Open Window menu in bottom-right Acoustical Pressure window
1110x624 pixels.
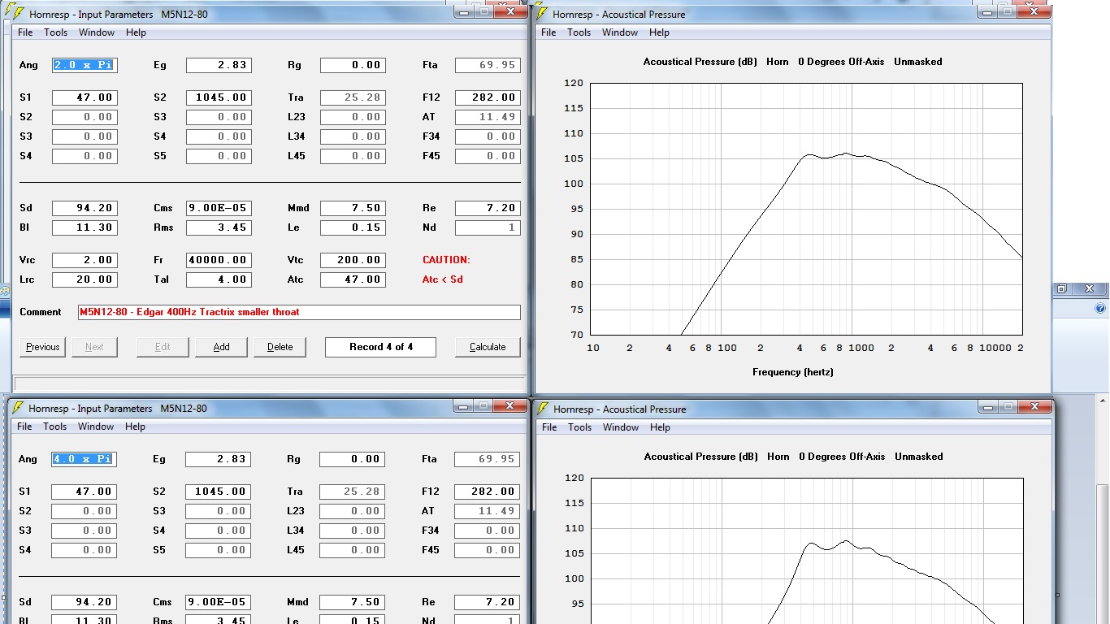pyautogui.click(x=621, y=427)
